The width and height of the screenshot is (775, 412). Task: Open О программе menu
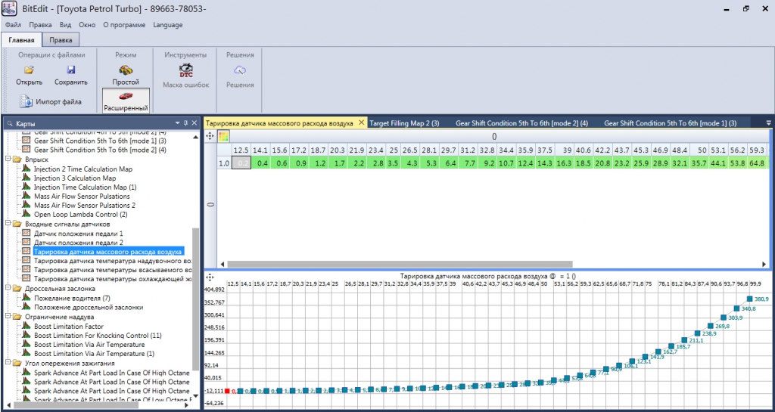(x=125, y=25)
